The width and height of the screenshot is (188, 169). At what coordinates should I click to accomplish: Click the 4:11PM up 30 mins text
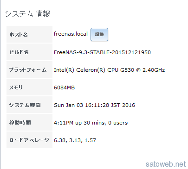(91, 123)
